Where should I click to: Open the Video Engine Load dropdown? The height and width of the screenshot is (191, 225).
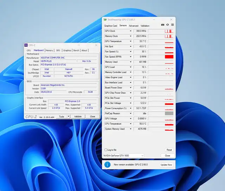click(130, 77)
